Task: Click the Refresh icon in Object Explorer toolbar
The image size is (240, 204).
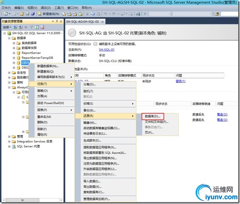Action: point(37,27)
